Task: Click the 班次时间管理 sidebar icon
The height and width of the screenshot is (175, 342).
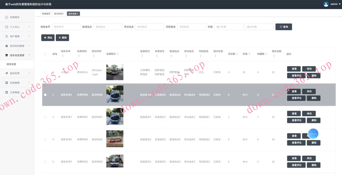Action: [x=6, y=46]
